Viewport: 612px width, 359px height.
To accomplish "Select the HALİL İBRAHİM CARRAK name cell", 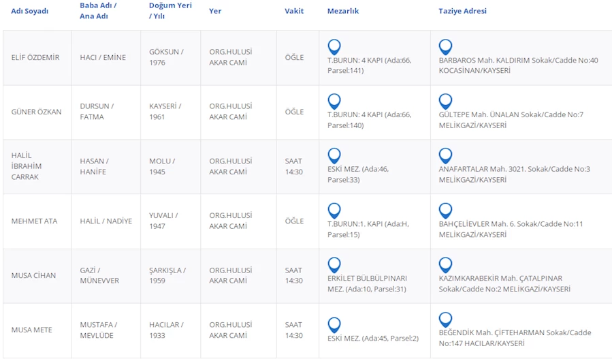I will (27, 166).
